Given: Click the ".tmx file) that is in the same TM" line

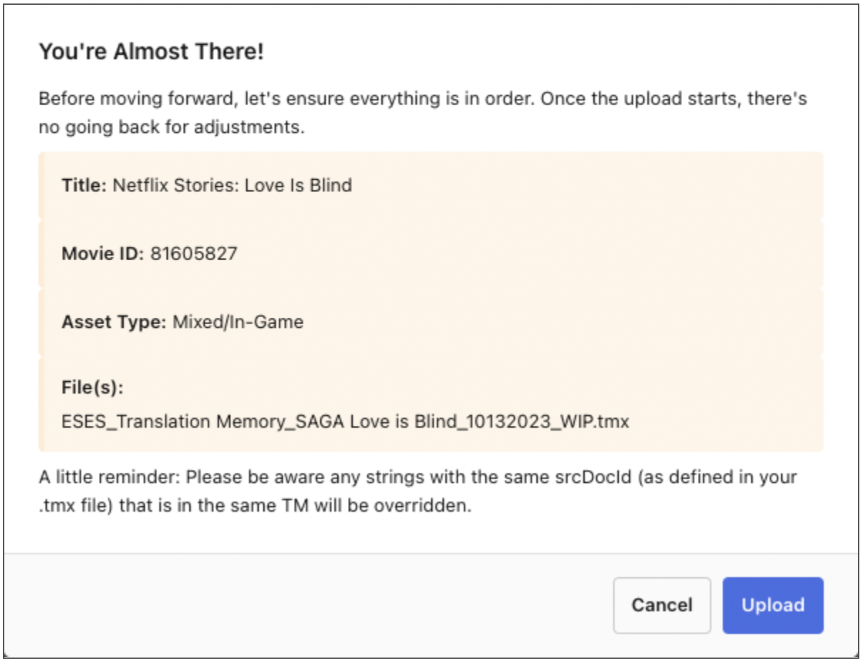Looking at the screenshot, I should point(255,508).
